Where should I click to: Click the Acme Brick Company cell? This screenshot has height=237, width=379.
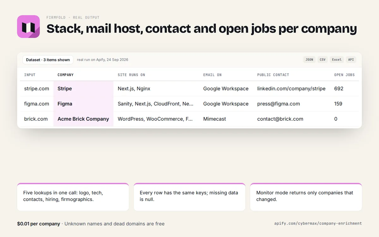(83, 119)
